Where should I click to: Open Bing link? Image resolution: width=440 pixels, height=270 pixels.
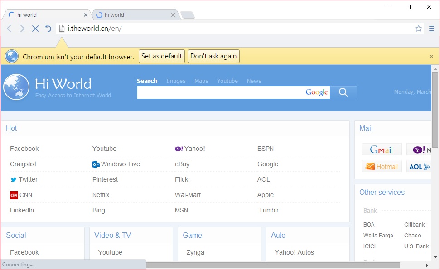click(x=99, y=211)
